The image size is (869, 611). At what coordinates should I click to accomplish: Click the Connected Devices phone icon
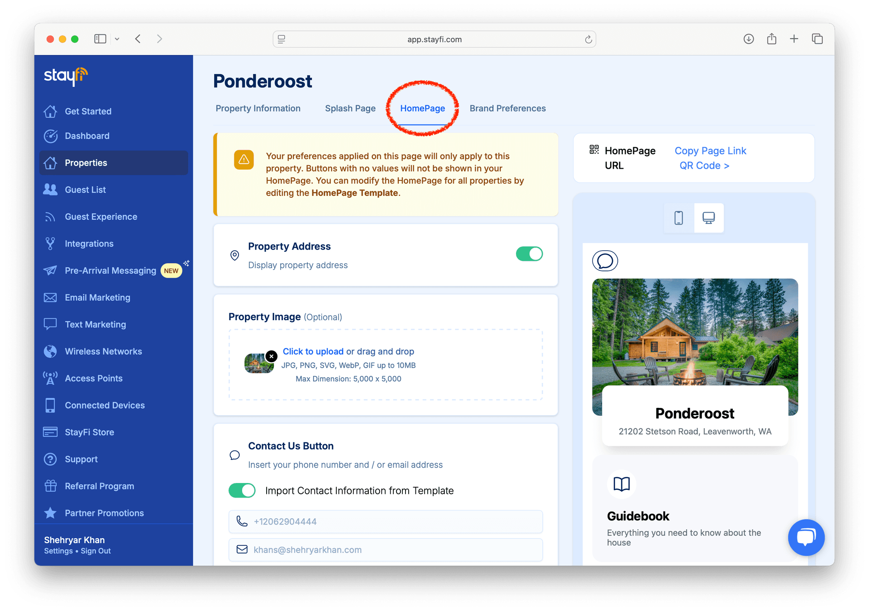coord(50,405)
